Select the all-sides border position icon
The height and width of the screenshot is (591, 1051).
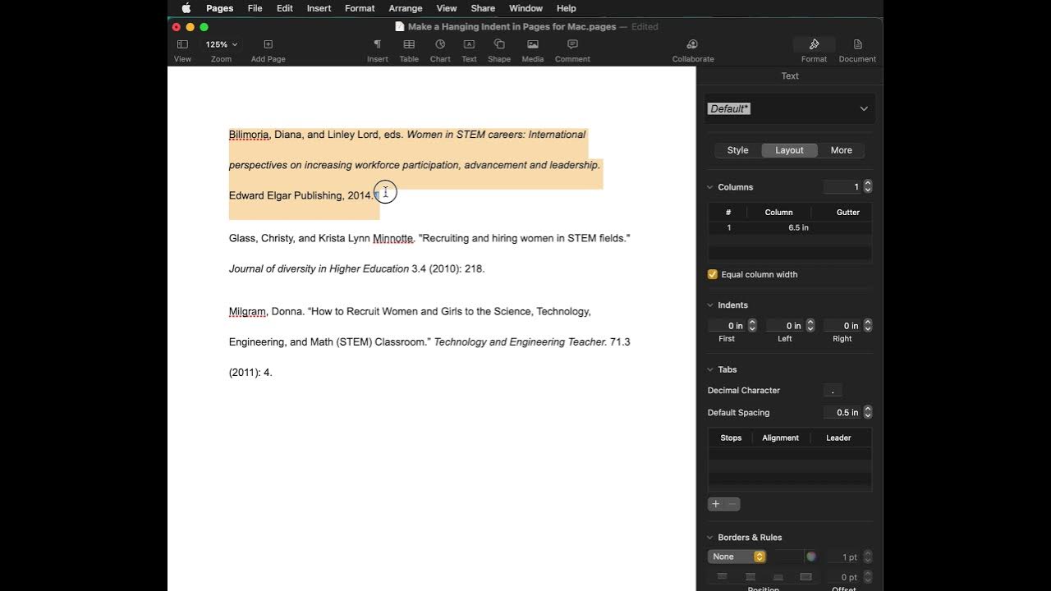[806, 577]
